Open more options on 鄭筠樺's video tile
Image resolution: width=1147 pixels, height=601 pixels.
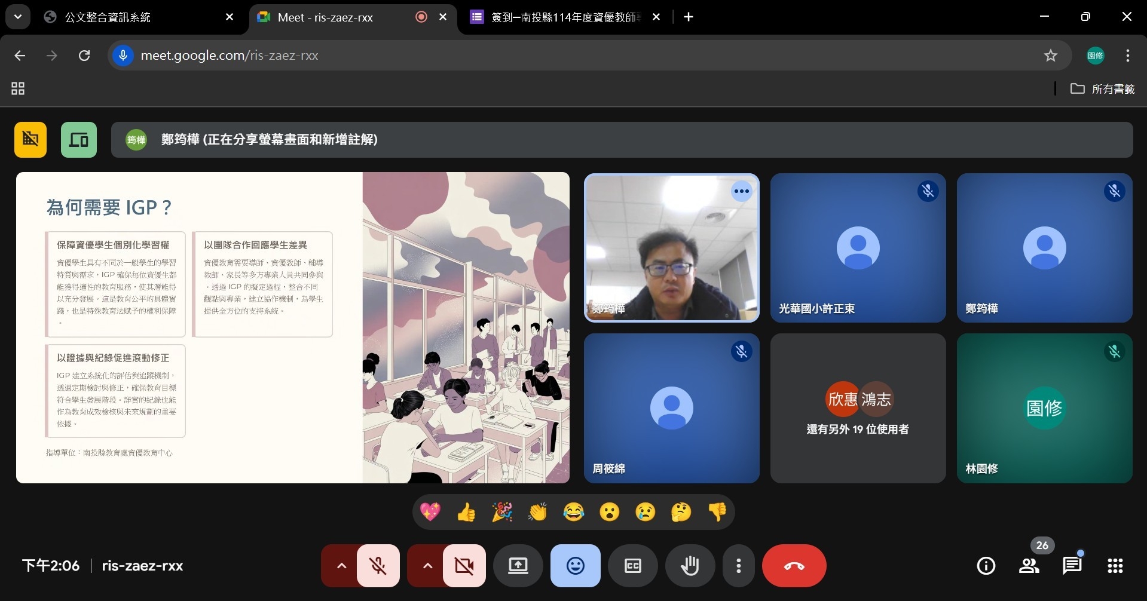click(741, 191)
